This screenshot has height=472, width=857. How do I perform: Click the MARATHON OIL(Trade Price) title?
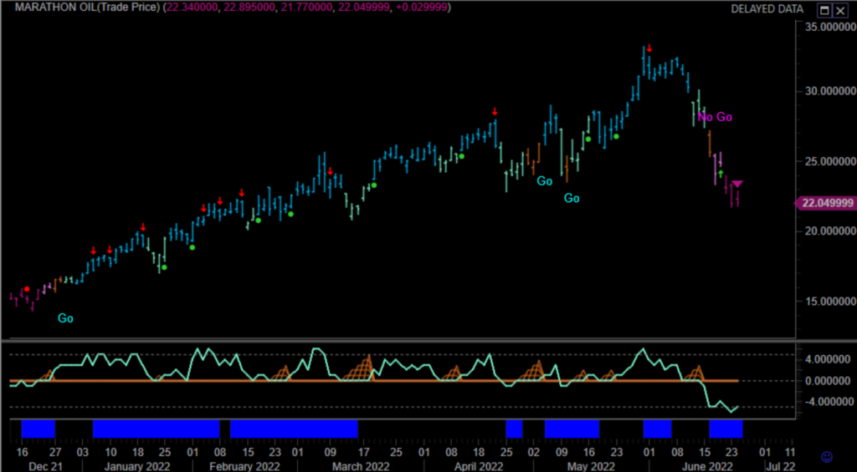click(x=87, y=8)
